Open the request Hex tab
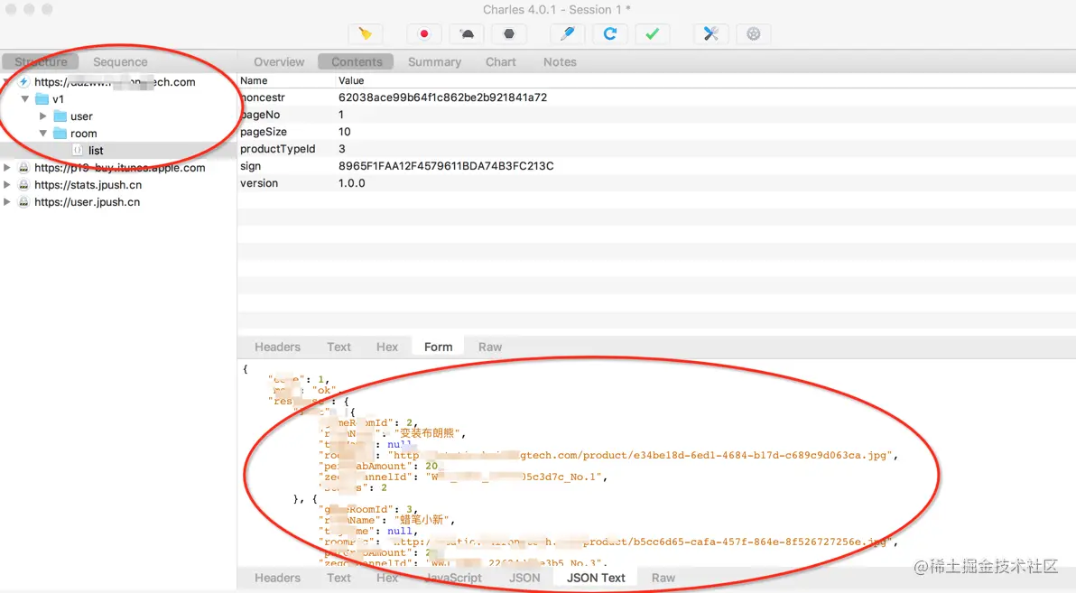This screenshot has height=593, width=1076. click(x=387, y=347)
